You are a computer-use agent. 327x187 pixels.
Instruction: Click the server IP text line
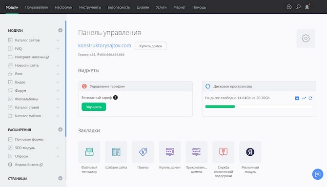tap(101, 55)
